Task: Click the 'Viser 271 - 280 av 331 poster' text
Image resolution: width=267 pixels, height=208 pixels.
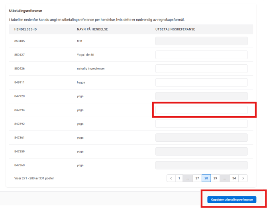Action: click(x=34, y=178)
